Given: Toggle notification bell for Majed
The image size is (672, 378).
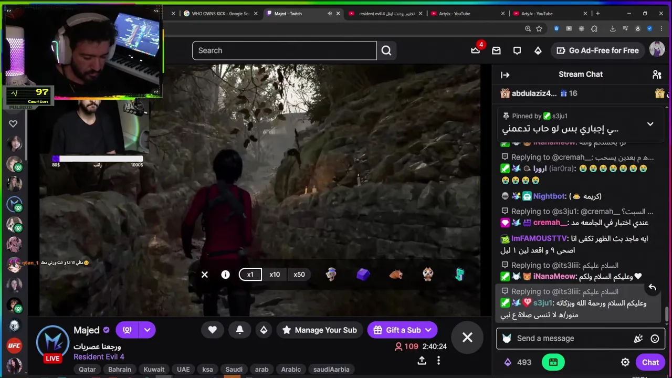Looking at the screenshot, I should tap(239, 330).
